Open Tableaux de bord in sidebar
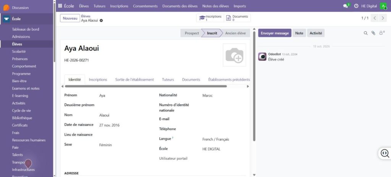The width and height of the screenshot is (391, 177). [26, 29]
